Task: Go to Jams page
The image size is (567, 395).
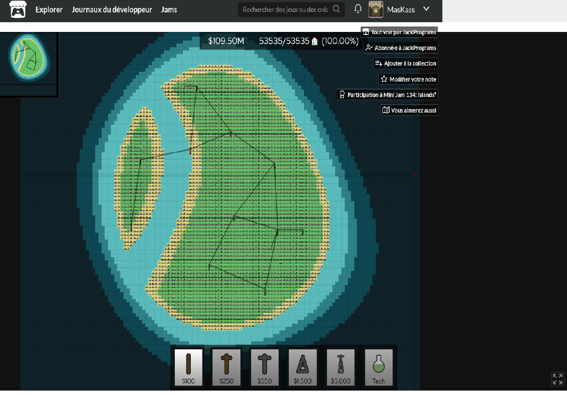Action: pos(169,9)
